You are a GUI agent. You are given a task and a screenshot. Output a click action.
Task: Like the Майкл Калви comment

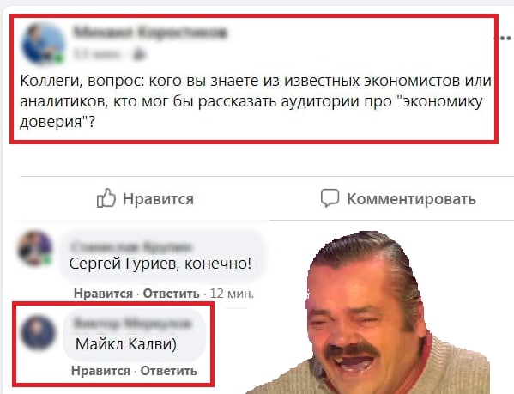pyautogui.click(x=101, y=371)
